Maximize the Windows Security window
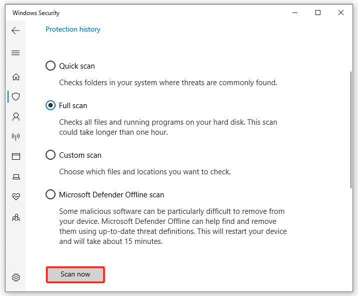358x296 pixels. [318, 13]
